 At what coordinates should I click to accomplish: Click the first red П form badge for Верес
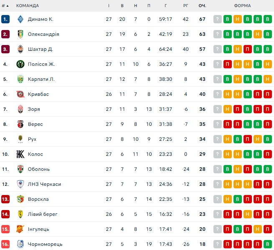tap(228, 124)
